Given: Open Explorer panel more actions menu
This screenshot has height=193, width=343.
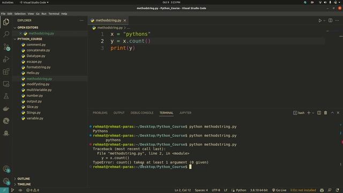Looking at the screenshot, I should [81, 20].
